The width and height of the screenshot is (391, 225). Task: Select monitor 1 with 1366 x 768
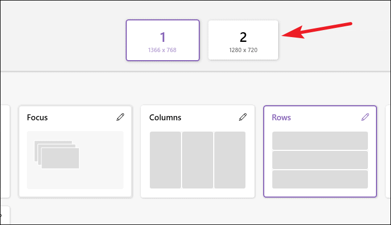click(x=163, y=40)
